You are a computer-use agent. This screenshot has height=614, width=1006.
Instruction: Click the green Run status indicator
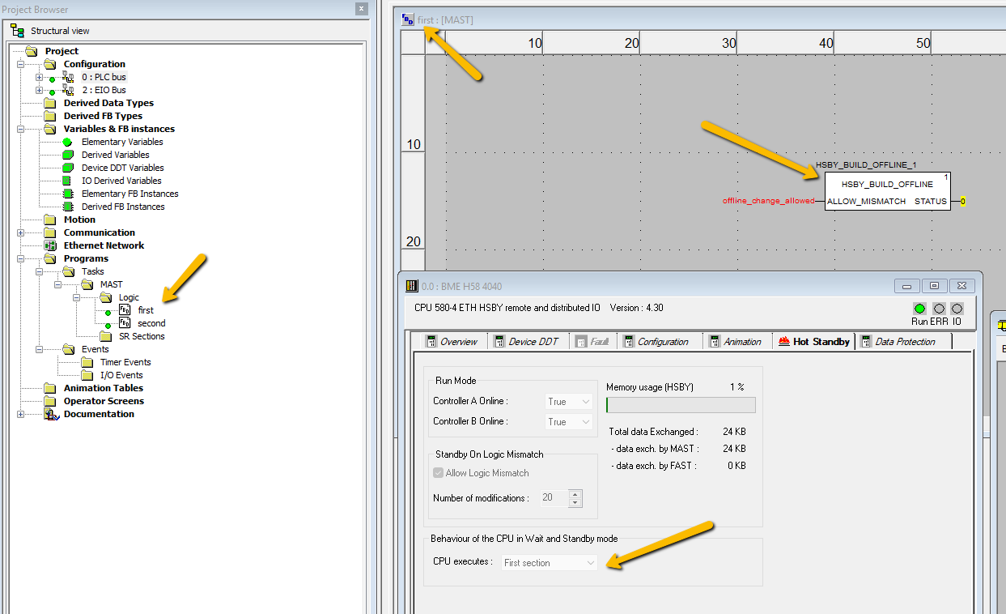pos(919,309)
